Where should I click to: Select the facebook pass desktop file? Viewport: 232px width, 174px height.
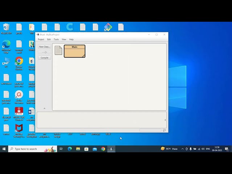6,98
